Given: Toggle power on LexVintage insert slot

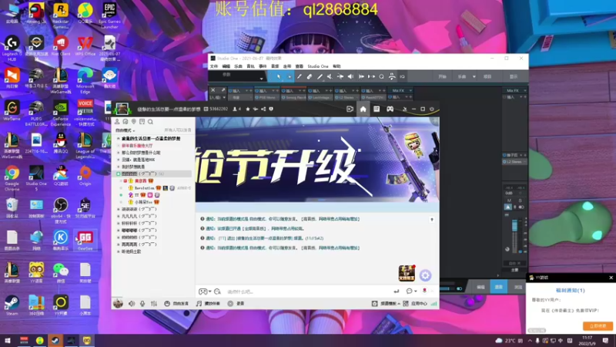Looking at the screenshot, I should (x=310, y=97).
